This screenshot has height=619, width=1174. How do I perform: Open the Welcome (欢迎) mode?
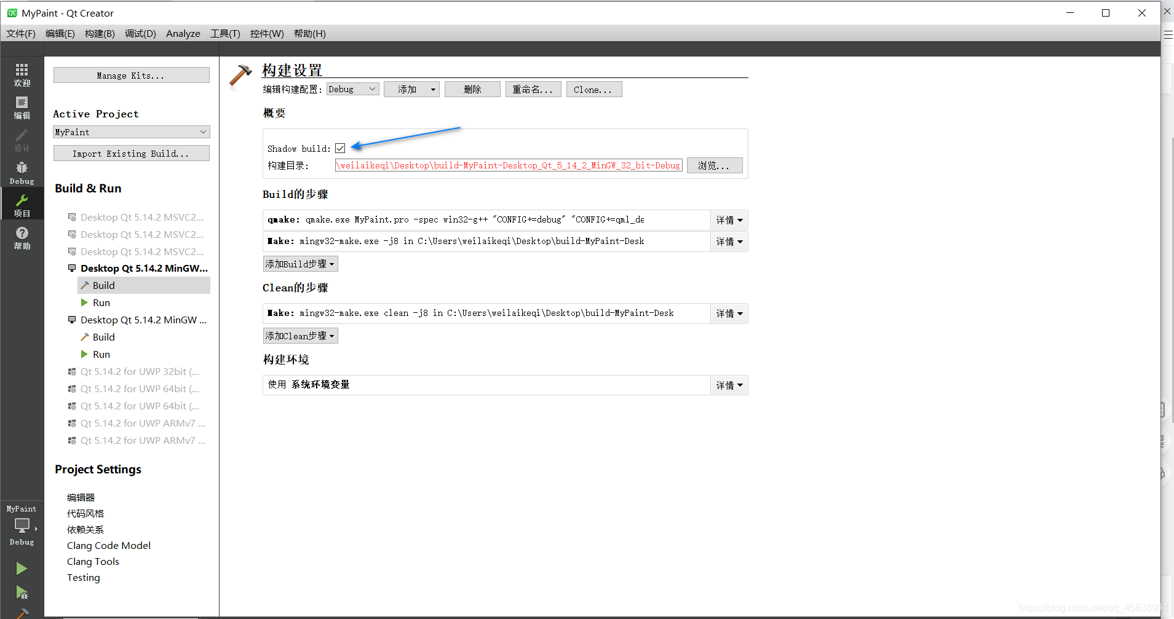point(22,75)
